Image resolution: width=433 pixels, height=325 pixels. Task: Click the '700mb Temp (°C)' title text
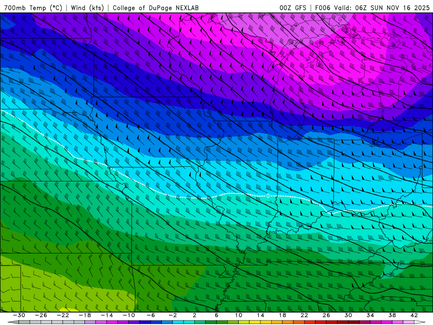[x=33, y=8]
